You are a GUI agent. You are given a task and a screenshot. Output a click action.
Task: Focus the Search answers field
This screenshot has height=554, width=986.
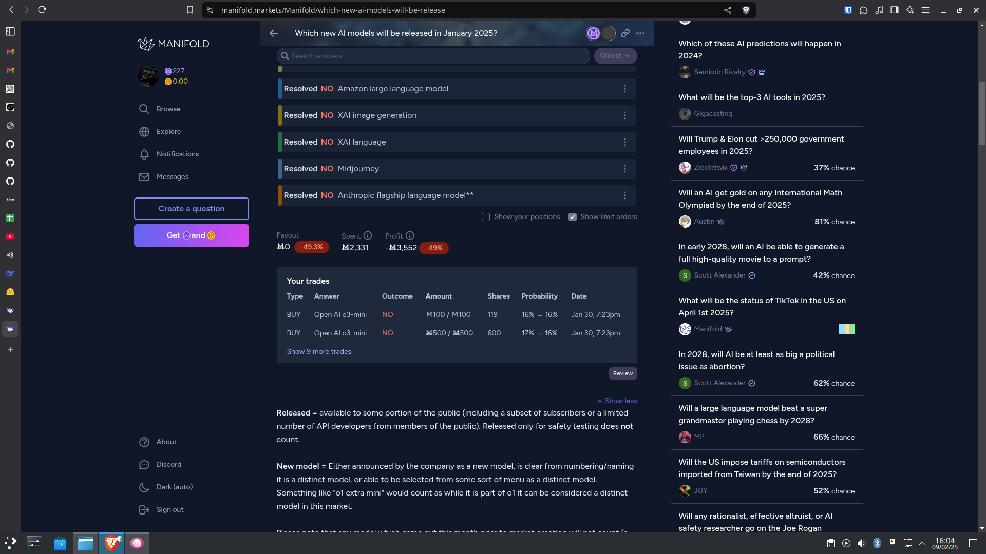click(x=433, y=56)
